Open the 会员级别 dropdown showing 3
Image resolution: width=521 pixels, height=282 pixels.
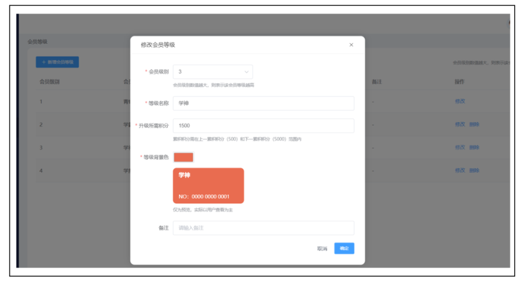click(212, 72)
